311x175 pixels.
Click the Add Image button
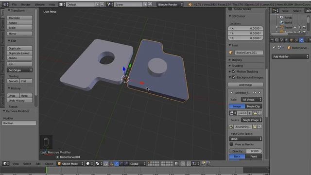pyautogui.click(x=245, y=85)
